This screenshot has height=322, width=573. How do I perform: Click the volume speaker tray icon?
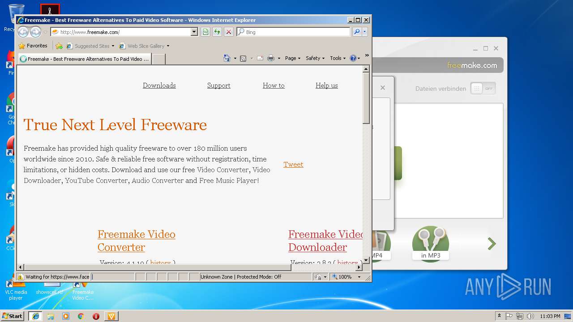(530, 316)
